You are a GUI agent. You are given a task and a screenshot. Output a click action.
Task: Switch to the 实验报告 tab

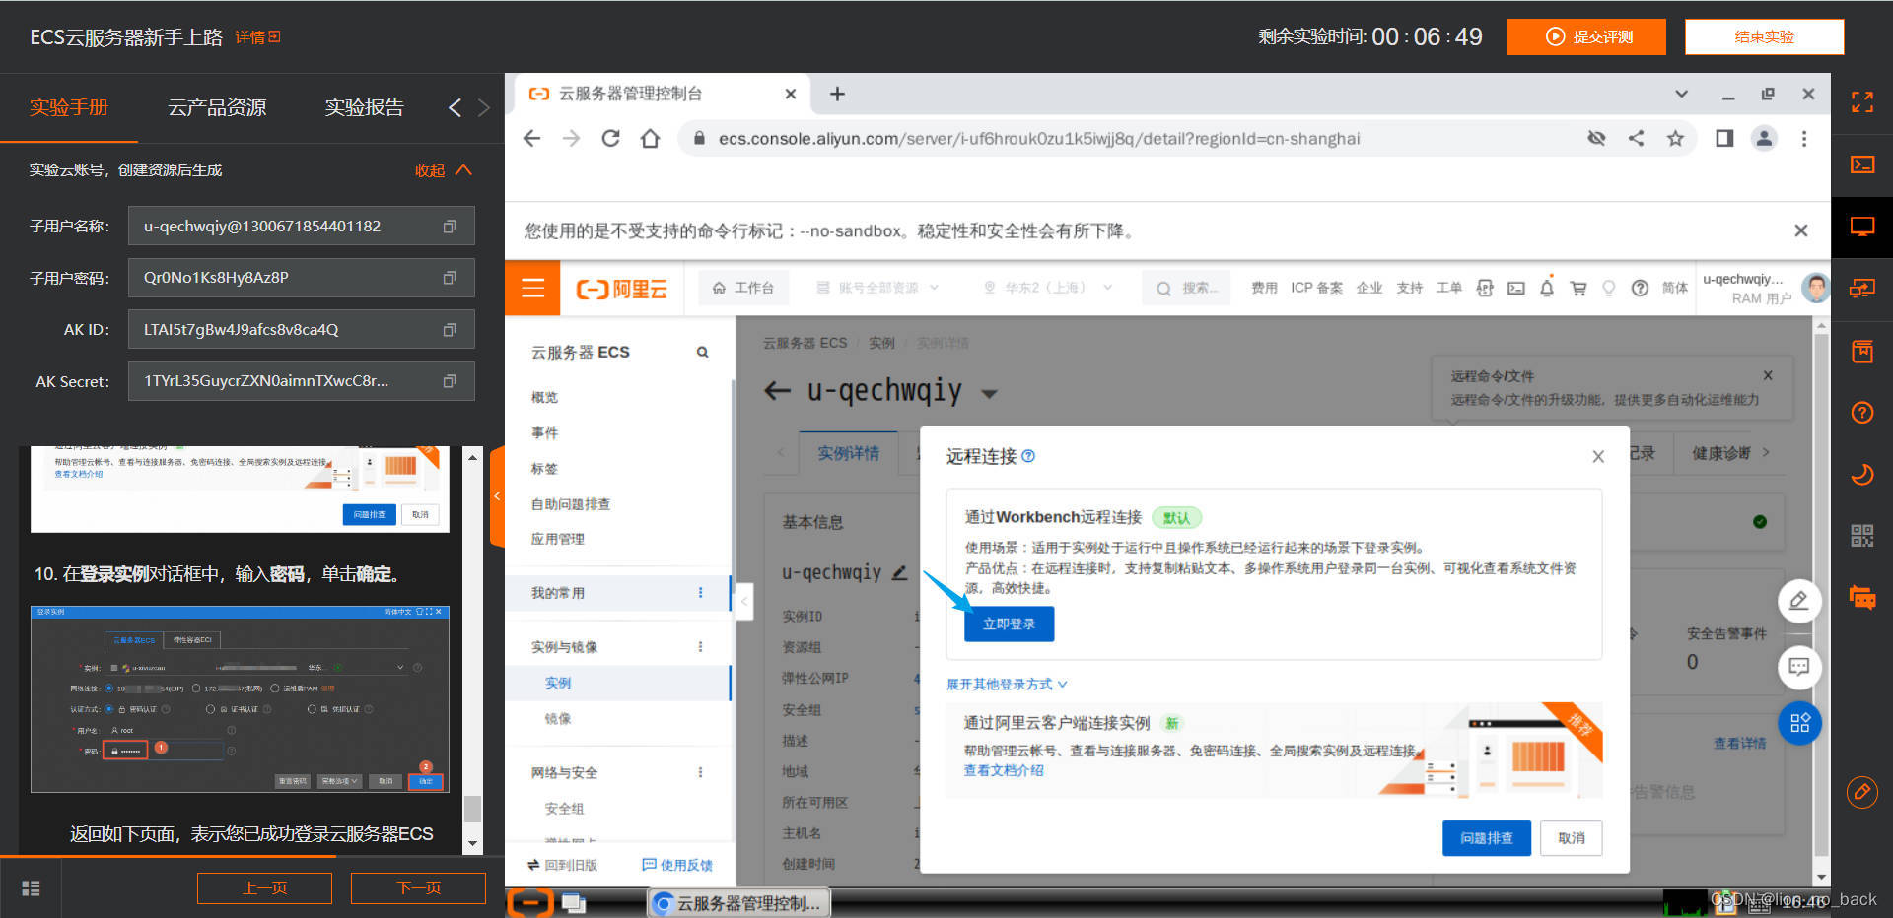(x=365, y=107)
